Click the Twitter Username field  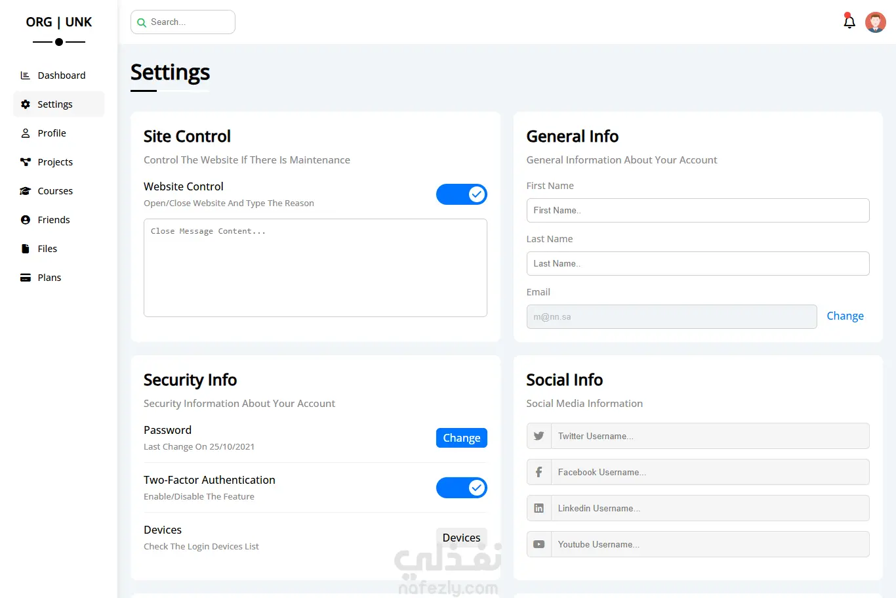(x=710, y=436)
